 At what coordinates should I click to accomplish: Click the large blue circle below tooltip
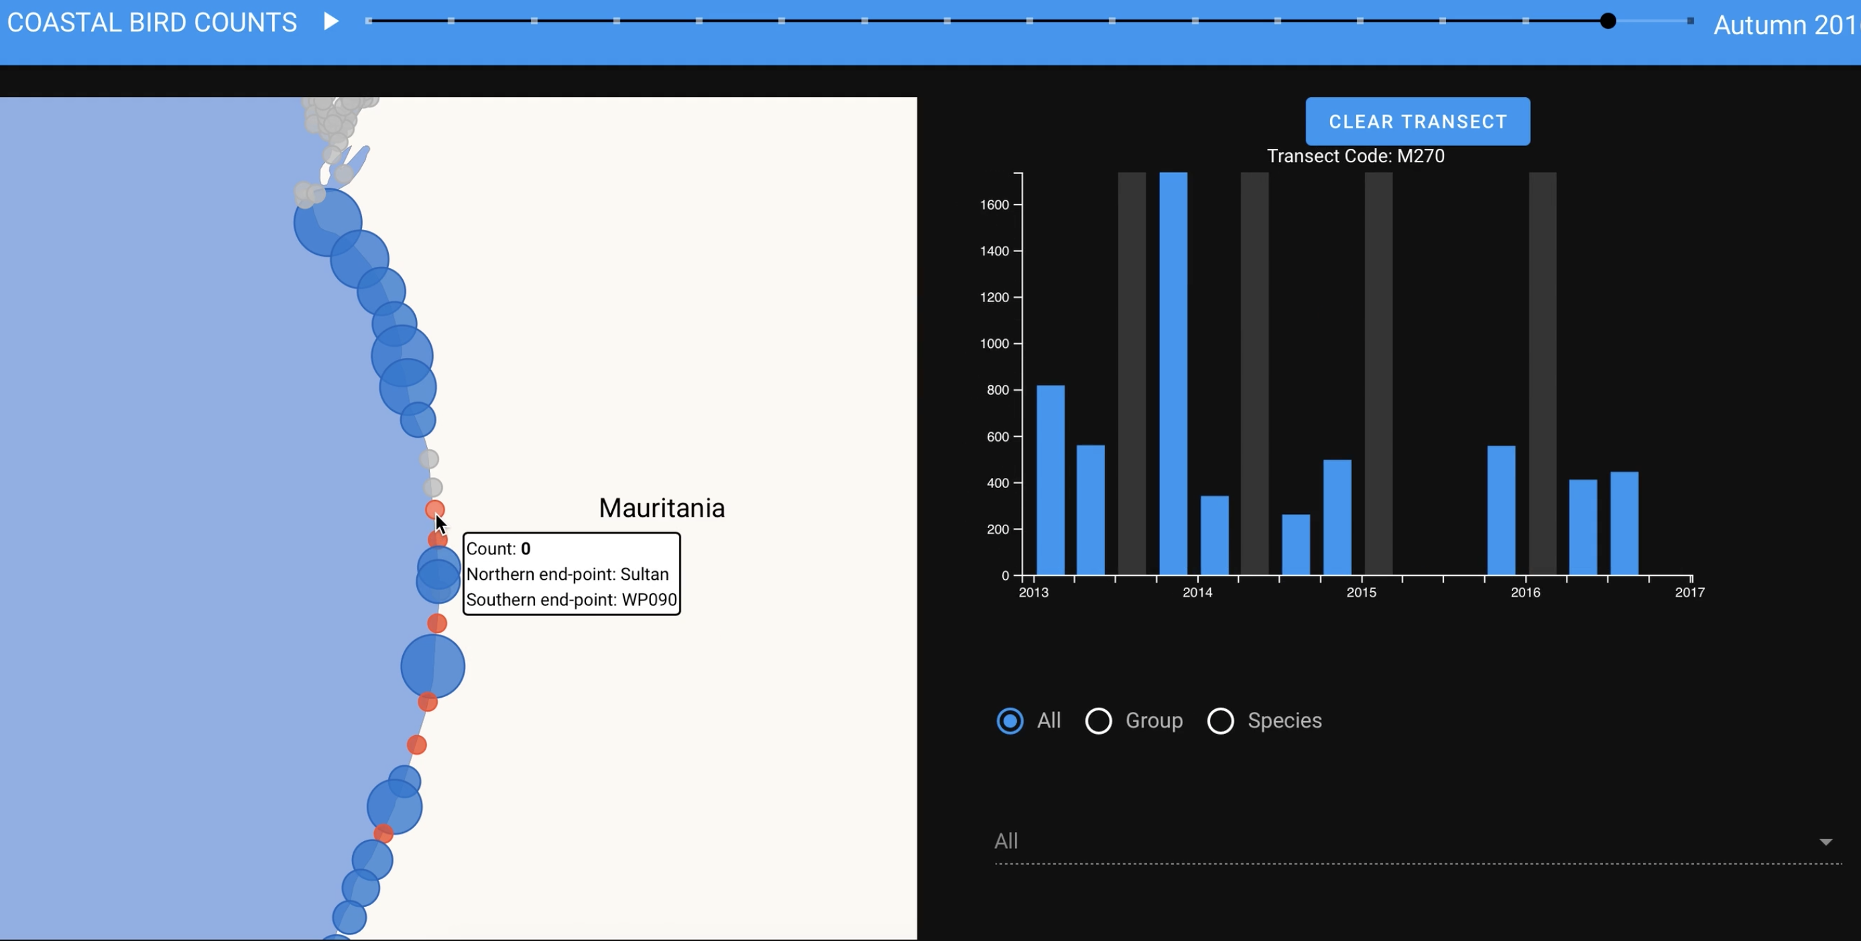pyautogui.click(x=432, y=666)
